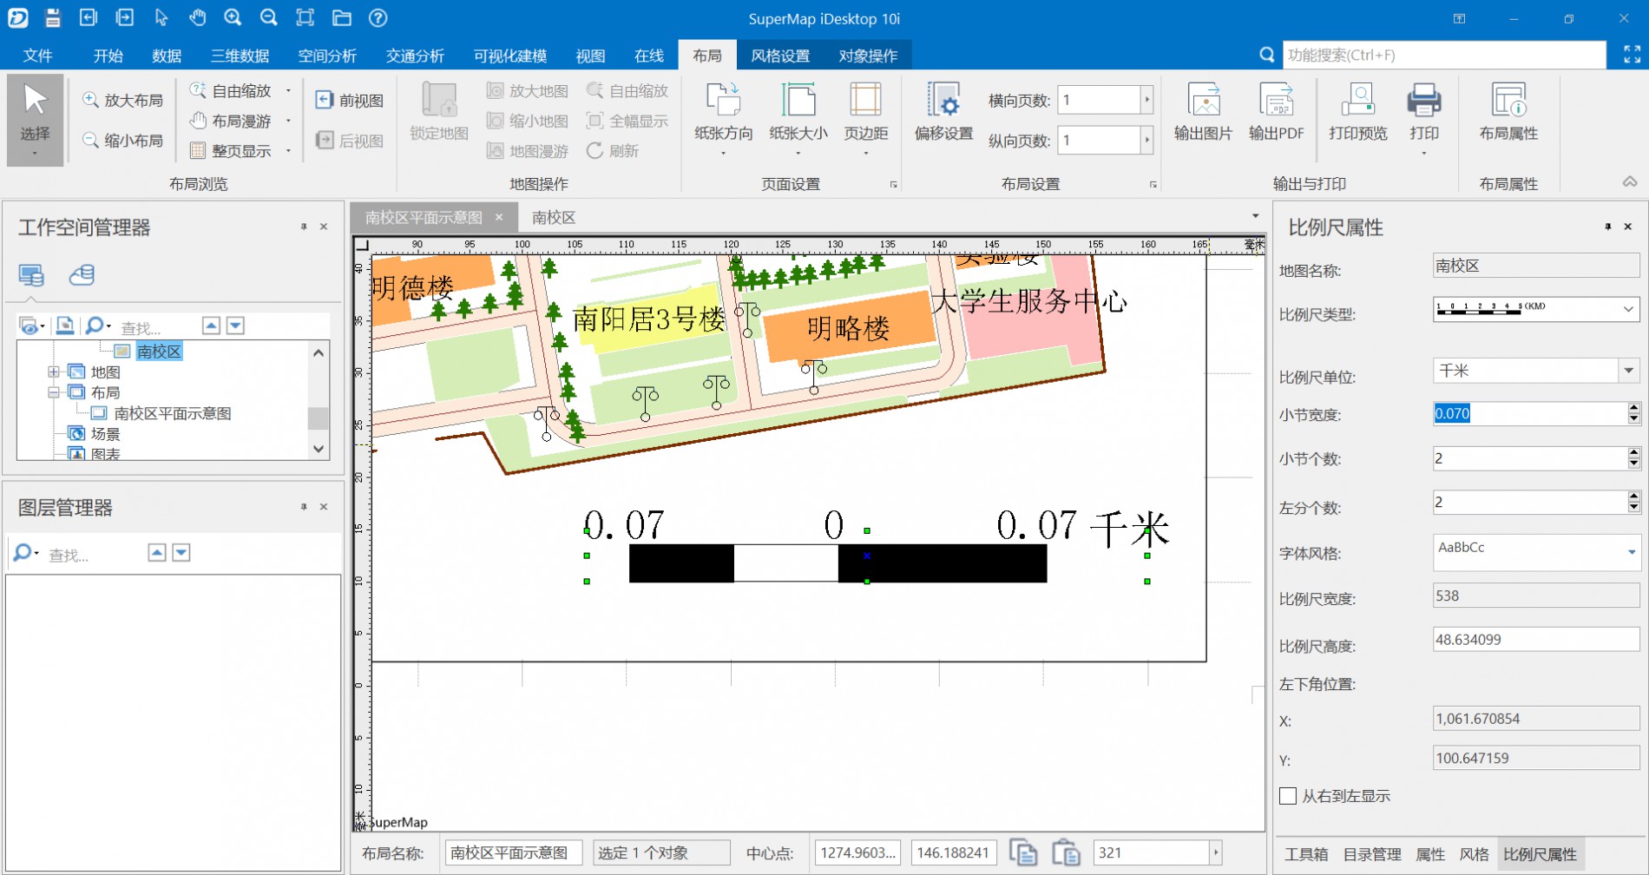Click 比例尺高度 input field
The width and height of the screenshot is (1649, 875).
[x=1535, y=640]
